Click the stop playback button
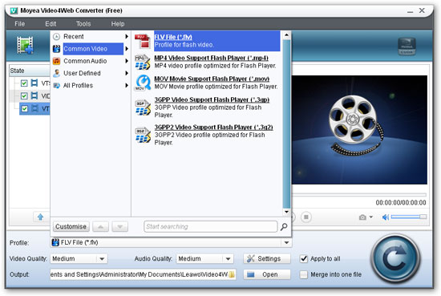This screenshot has width=441, height=296. 306,217
